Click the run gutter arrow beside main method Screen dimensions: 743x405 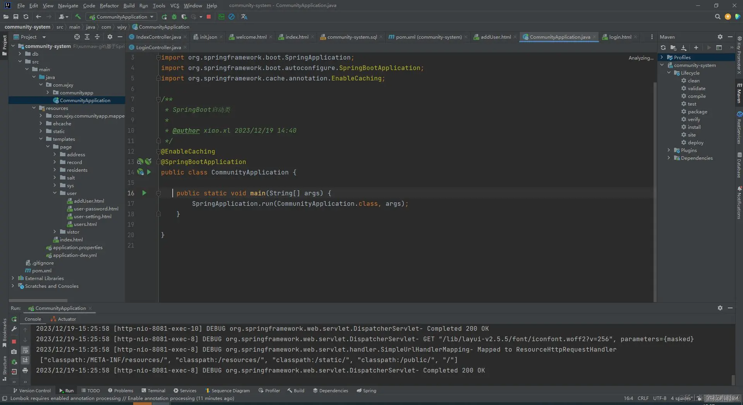(144, 193)
